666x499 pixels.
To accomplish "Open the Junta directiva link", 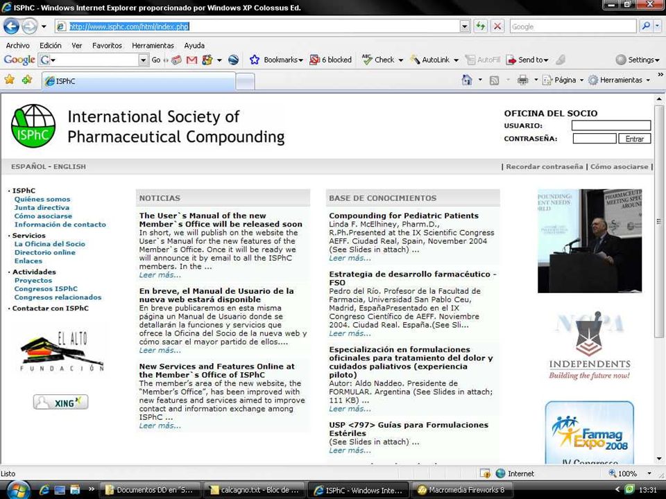I will (x=42, y=207).
